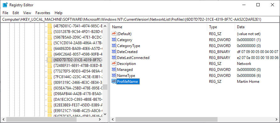Select folder icon of key {6DD7D7D2-31CE-4319-8F7C
The width and height of the screenshot is (280, 123).
tap(50, 60)
